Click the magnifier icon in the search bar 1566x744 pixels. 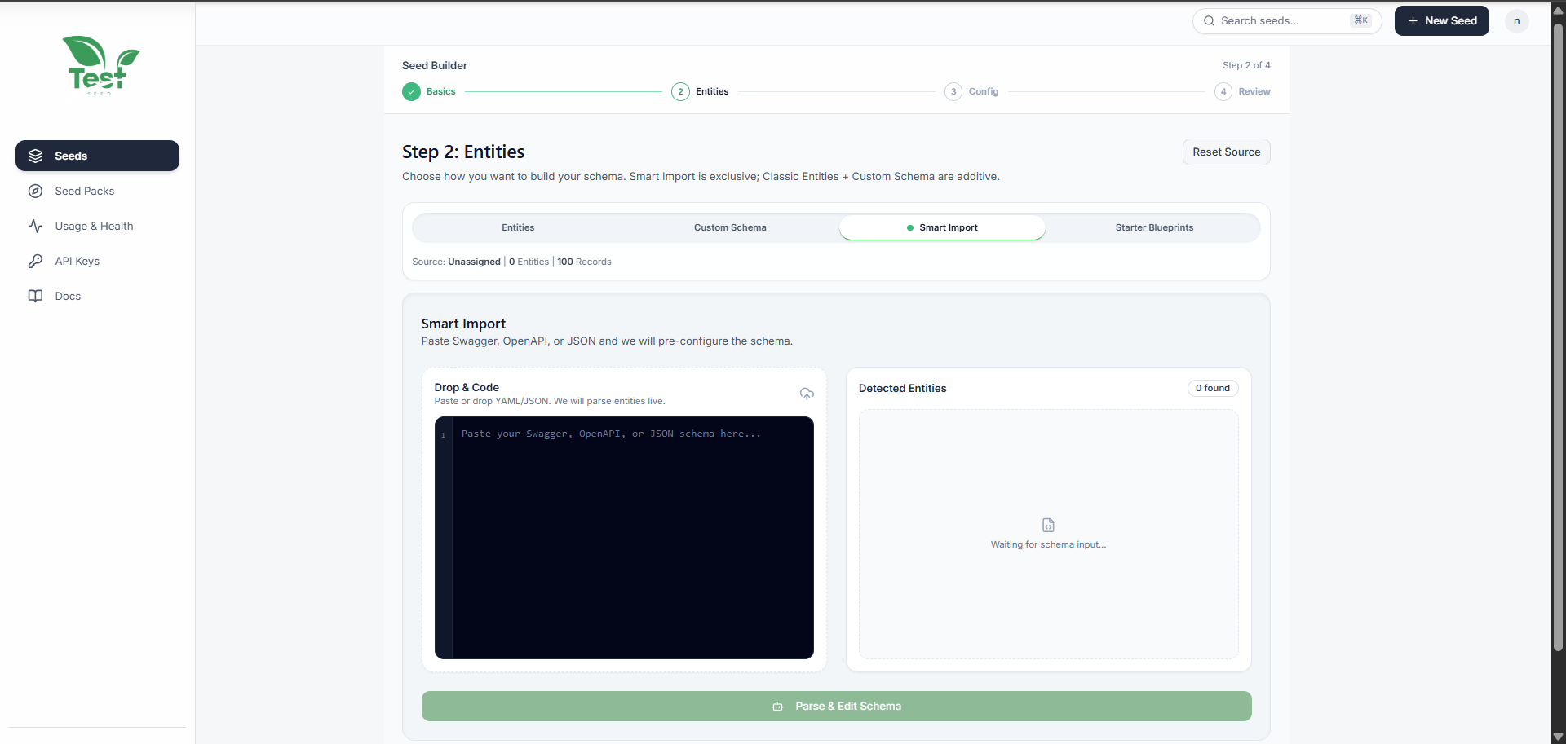[x=1210, y=20]
